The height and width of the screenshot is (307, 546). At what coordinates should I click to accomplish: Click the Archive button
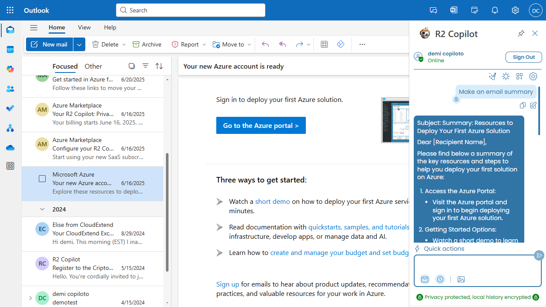(147, 44)
